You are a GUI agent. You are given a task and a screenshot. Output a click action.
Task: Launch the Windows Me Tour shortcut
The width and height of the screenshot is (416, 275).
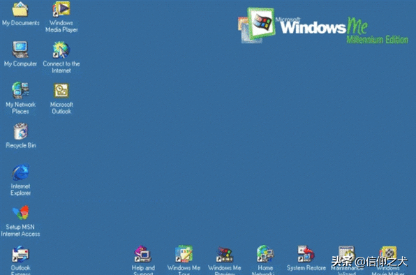click(184, 254)
